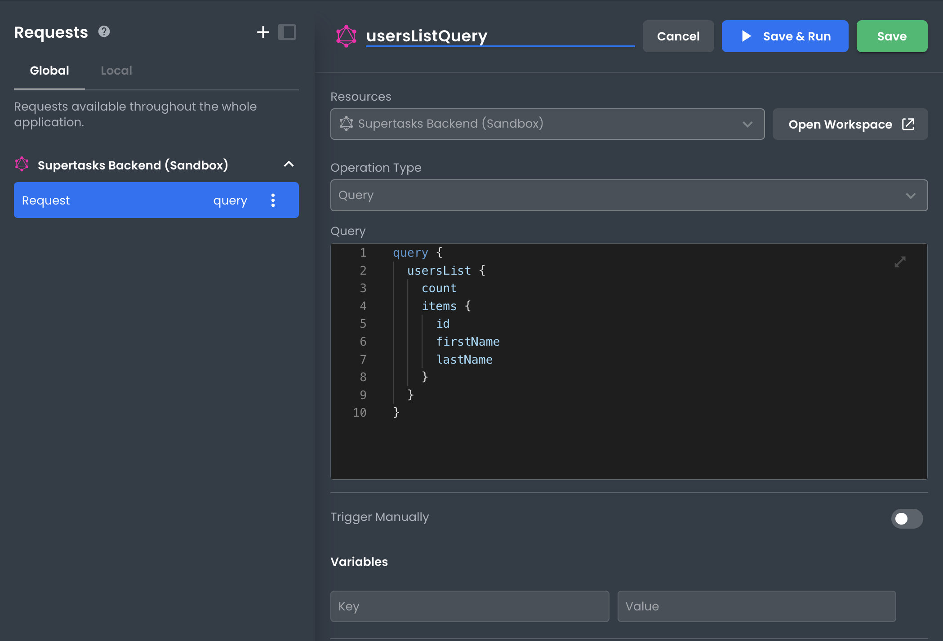Toggle the Trigger Manually switch

[907, 518]
